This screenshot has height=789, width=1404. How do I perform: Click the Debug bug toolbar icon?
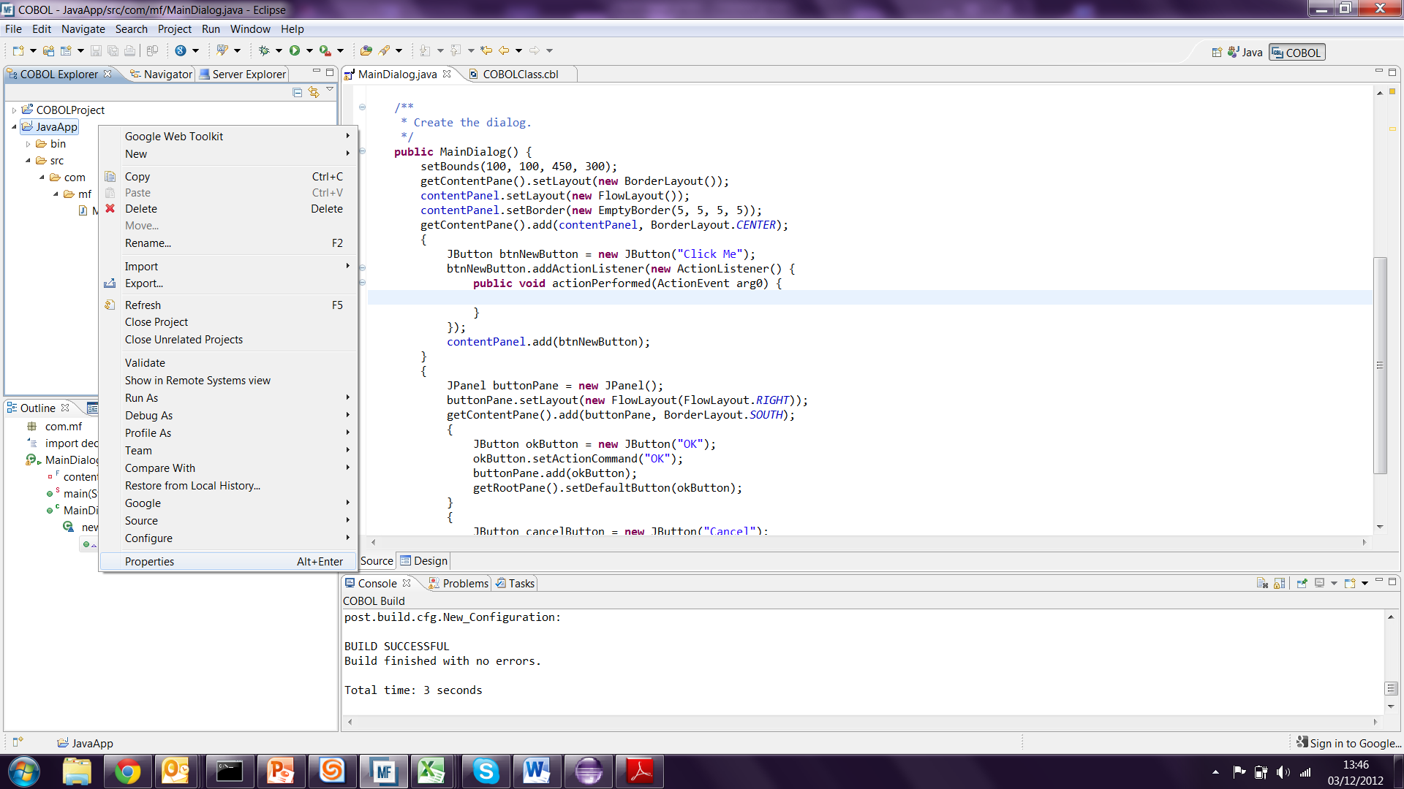point(264,50)
